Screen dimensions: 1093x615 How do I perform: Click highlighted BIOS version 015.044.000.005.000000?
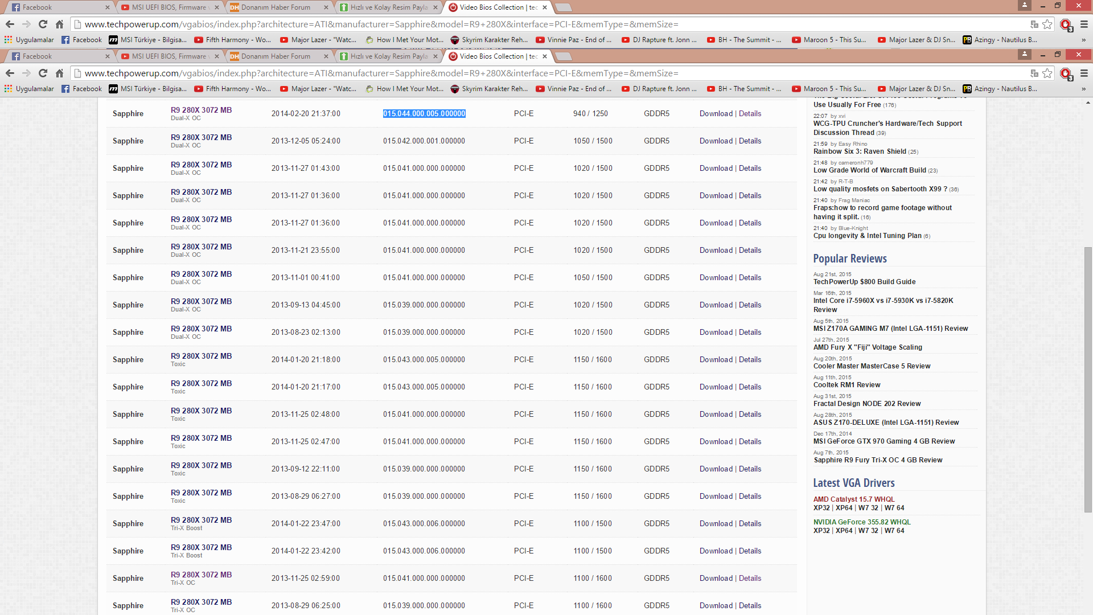coord(424,114)
